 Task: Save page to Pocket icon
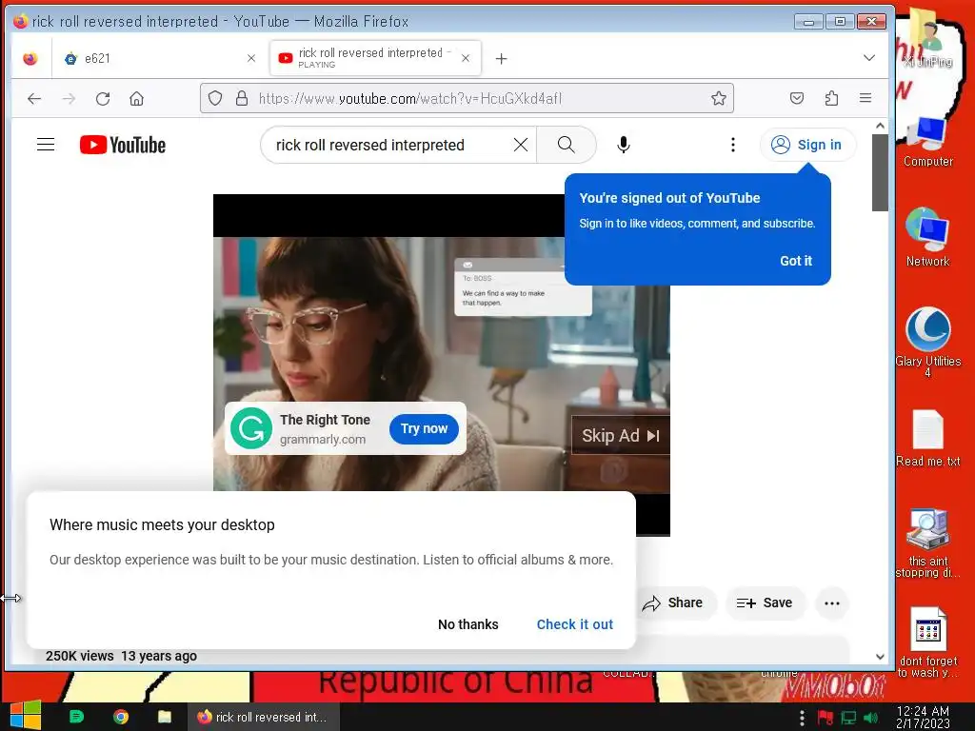pyautogui.click(x=797, y=98)
